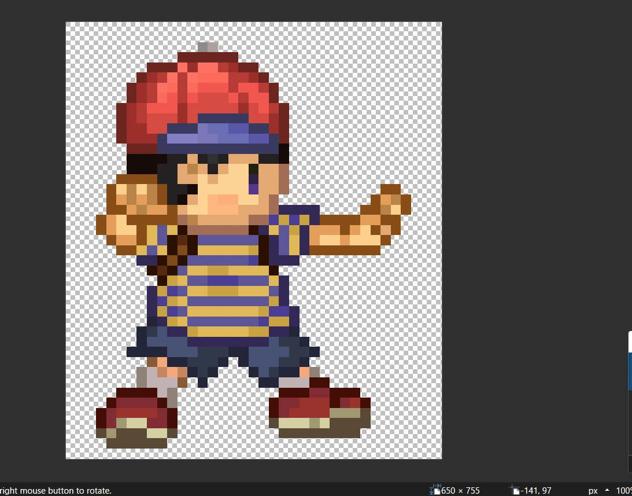Click the pixel art character on canvas

(253, 245)
